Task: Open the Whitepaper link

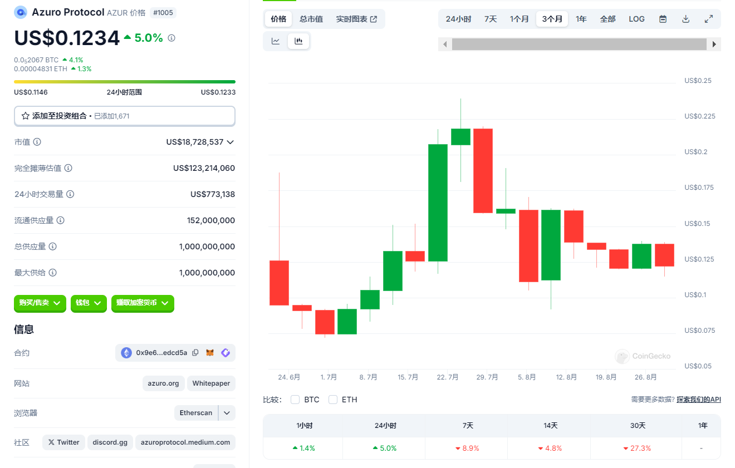Action: coord(211,383)
